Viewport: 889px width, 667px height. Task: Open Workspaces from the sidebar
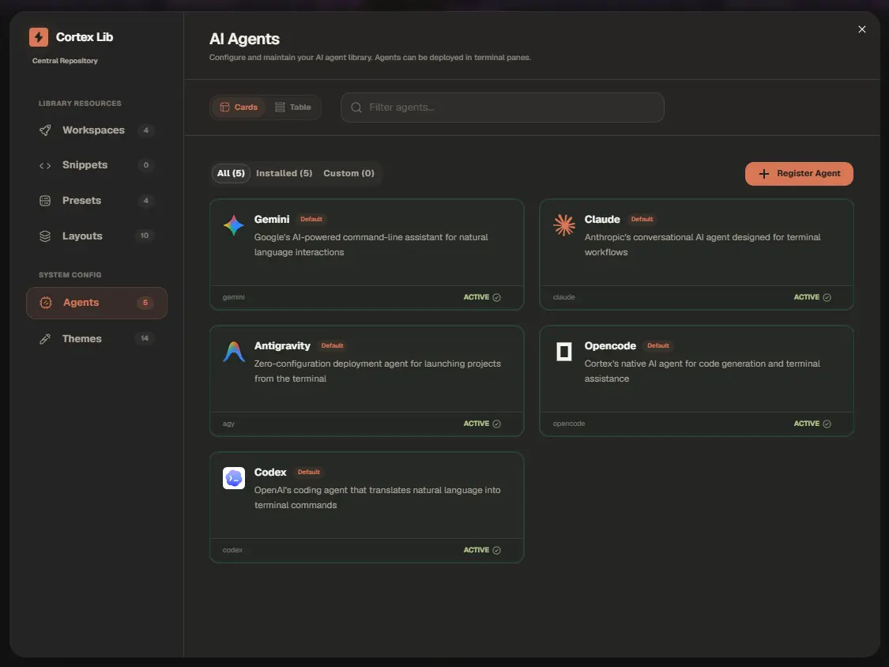(96, 130)
